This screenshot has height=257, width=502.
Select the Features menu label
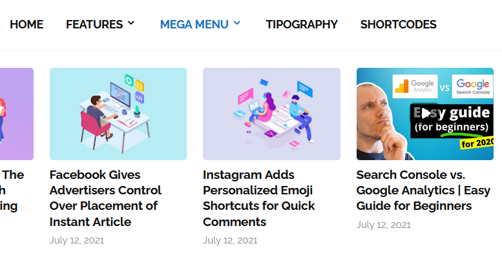click(94, 25)
